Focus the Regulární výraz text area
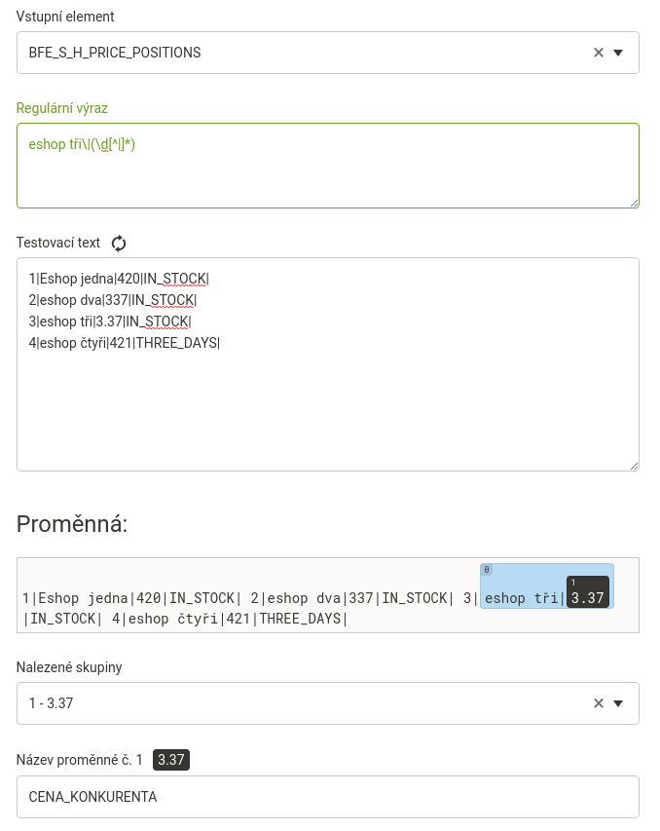The width and height of the screenshot is (660, 831). 328,166
